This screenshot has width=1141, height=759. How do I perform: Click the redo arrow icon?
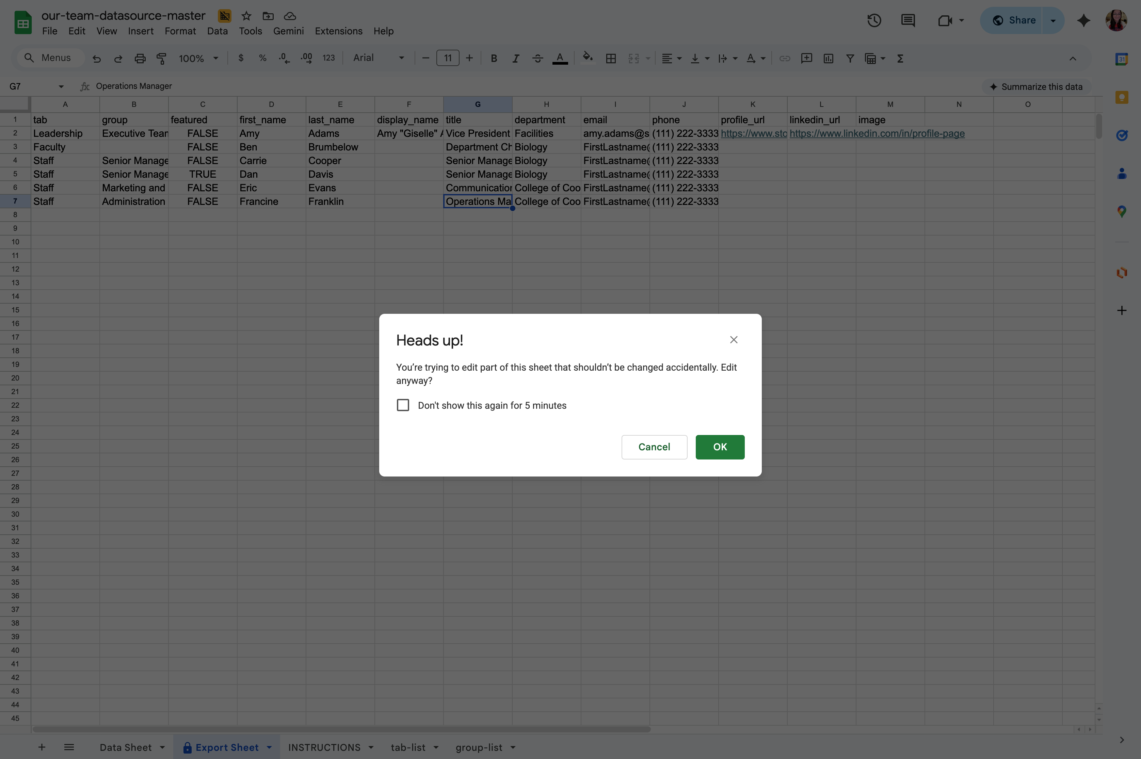click(x=118, y=59)
